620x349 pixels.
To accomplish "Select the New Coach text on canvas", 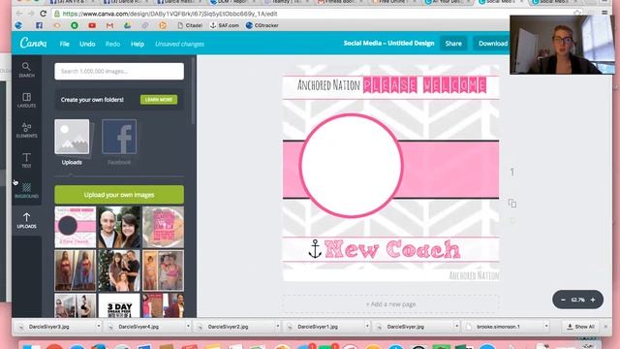I will tap(392, 249).
